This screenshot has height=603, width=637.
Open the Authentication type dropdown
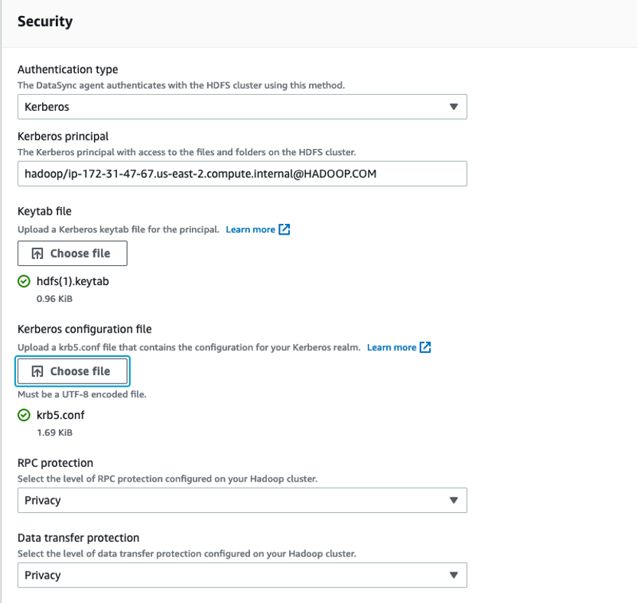coord(242,106)
